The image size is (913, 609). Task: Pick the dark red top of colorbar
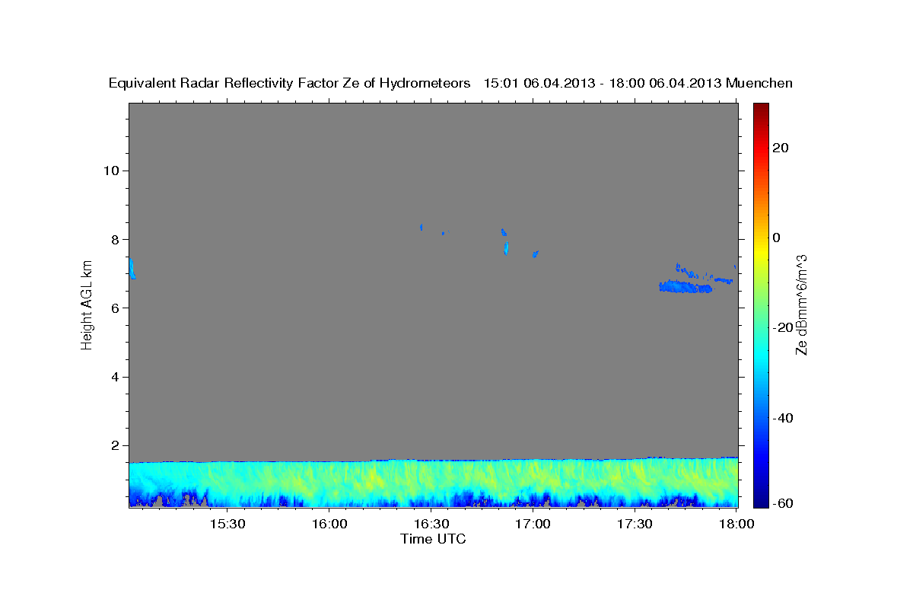(x=760, y=108)
